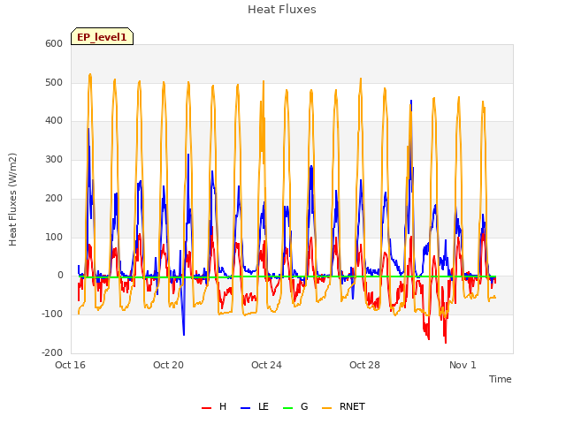Click the Time x-axis title
The image size is (566, 424).
click(501, 379)
